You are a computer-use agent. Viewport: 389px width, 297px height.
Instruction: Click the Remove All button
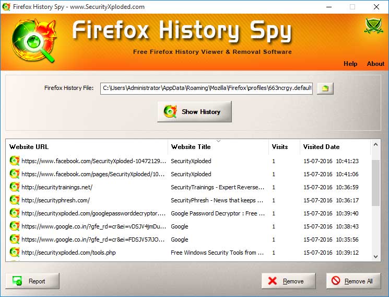[x=353, y=281]
